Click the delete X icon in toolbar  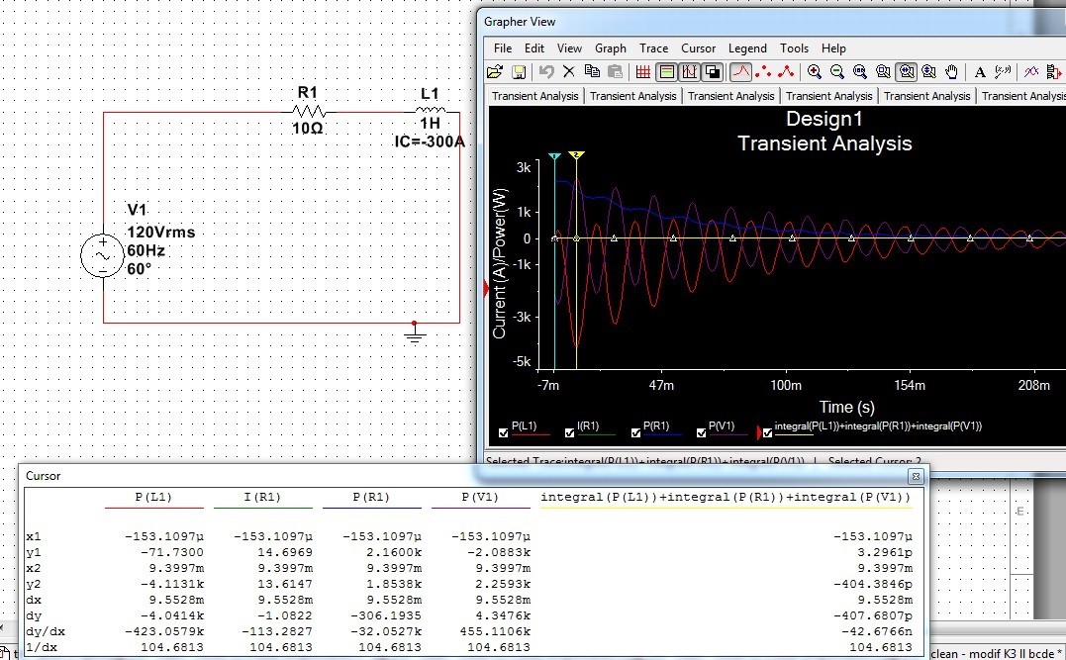pos(569,71)
